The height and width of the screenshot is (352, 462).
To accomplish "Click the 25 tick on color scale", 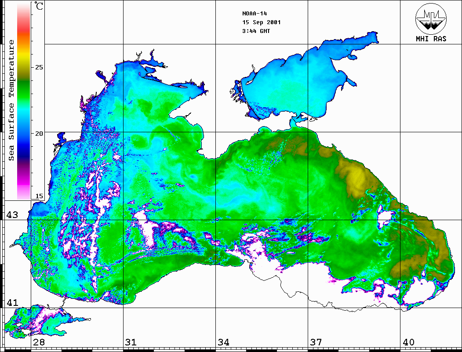I will 39,67.
